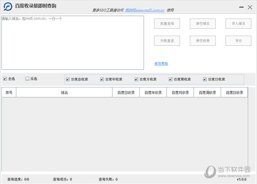Image resolution: width=257 pixels, height=184 pixels.
Task: Click the 查询进度: 0/0 status text
Action: pyautogui.click(x=18, y=179)
